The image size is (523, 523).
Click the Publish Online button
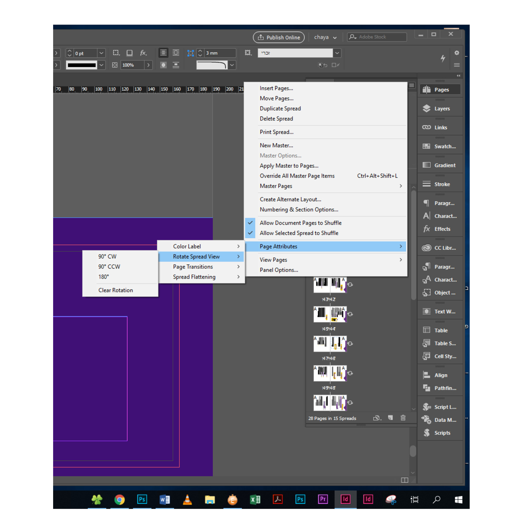pyautogui.click(x=279, y=37)
